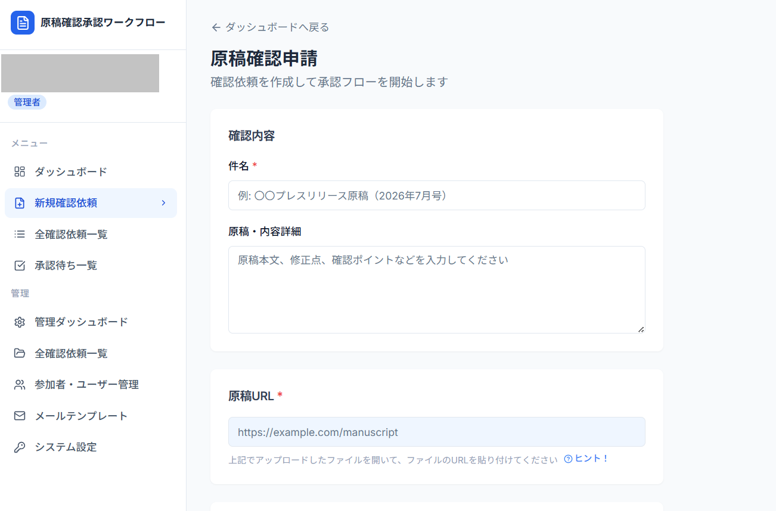Screen dimensions: 776x511
Task: Open 参加者・ユーザー管理 via its people icon
Action: point(20,385)
